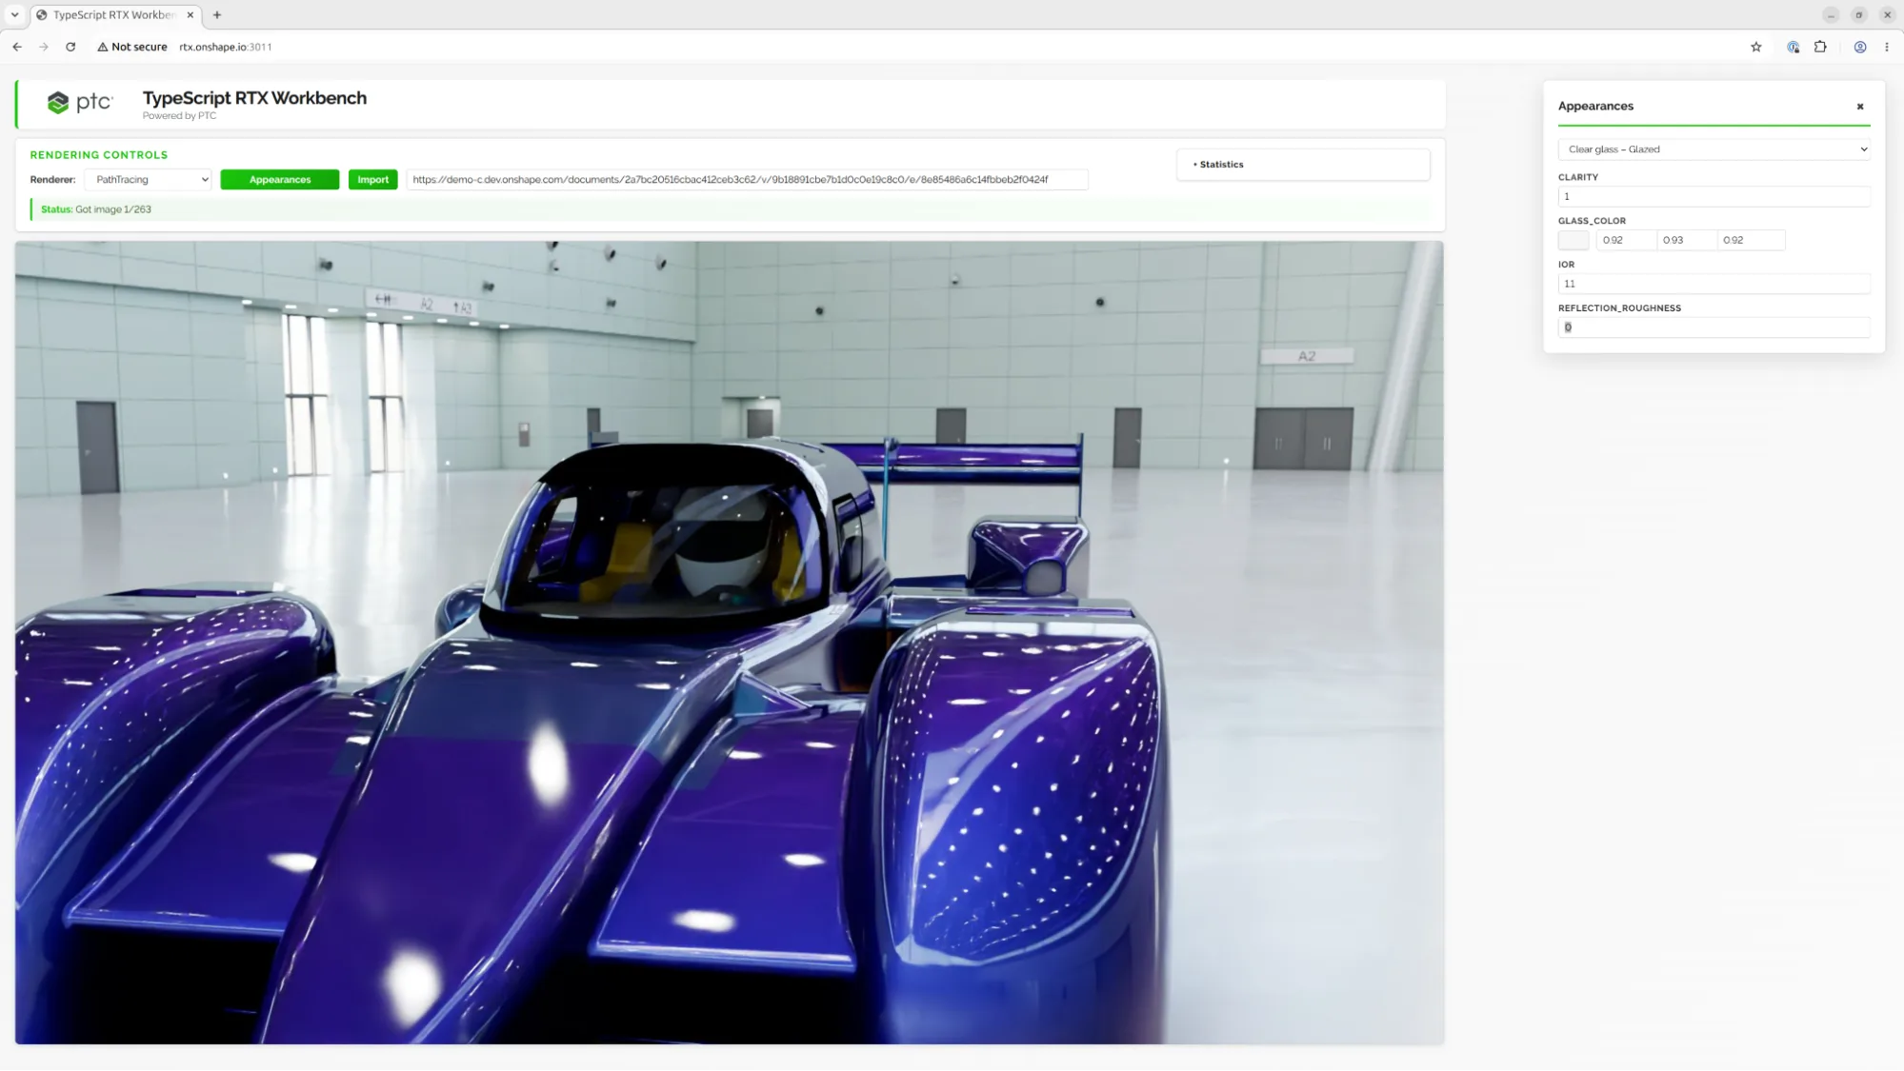
Task: Click the extension icon next to the bookmark star
Action: (1794, 47)
